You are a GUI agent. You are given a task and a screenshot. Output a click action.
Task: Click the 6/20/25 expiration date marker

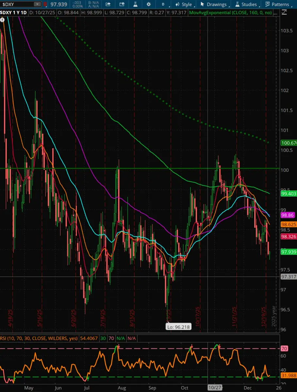74,318
